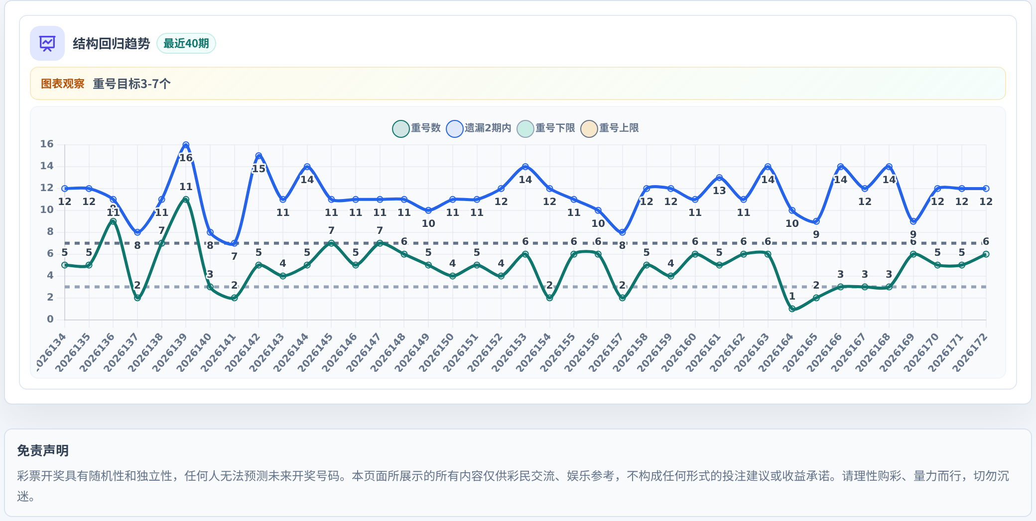Click the green point valued 4 at 2026150

pos(452,276)
